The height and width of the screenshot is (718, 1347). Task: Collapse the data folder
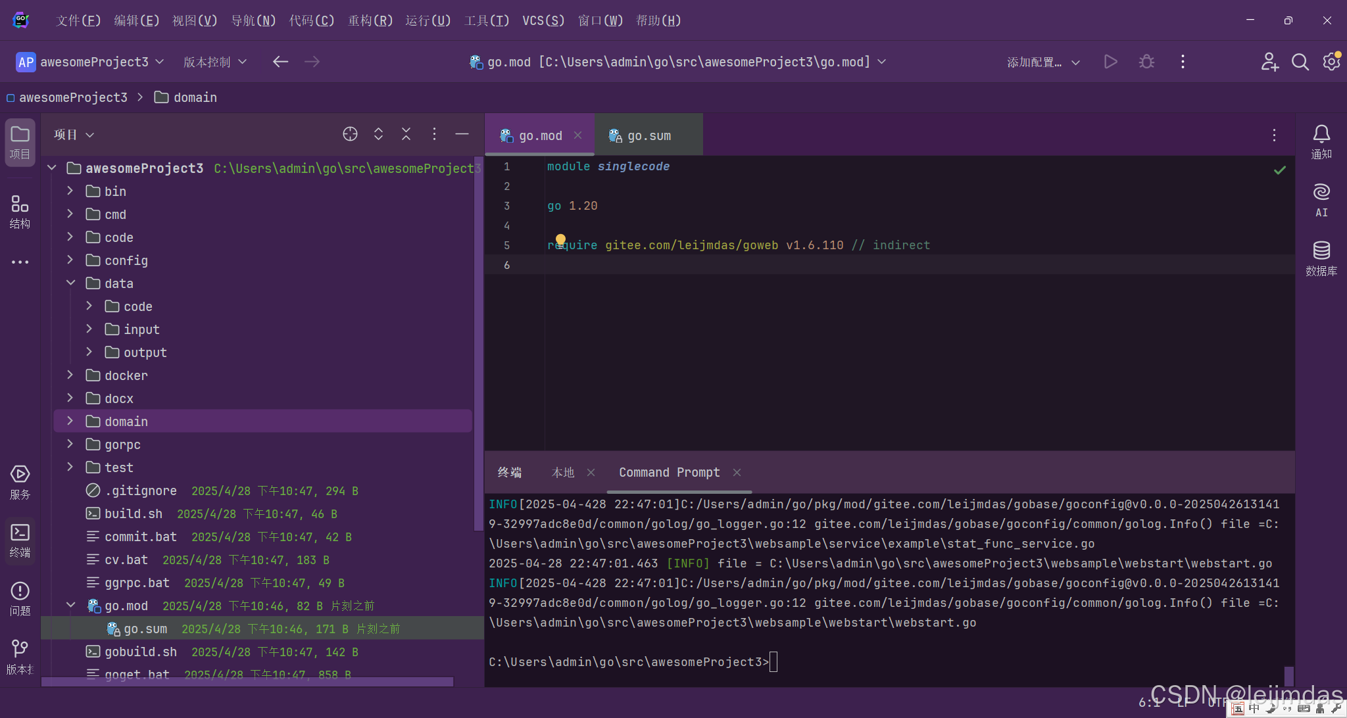[x=70, y=283]
